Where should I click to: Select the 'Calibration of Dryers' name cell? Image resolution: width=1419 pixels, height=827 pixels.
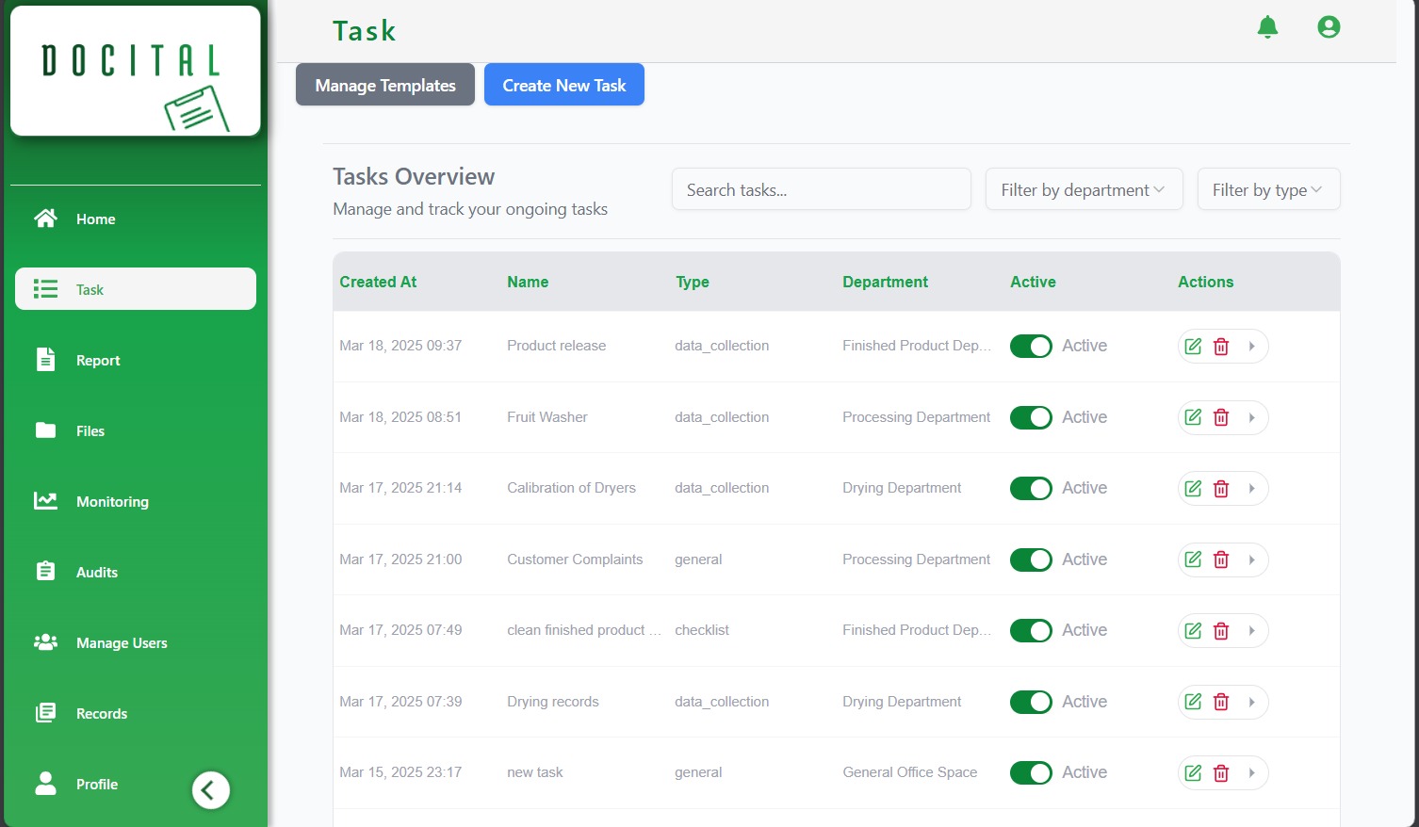click(571, 488)
